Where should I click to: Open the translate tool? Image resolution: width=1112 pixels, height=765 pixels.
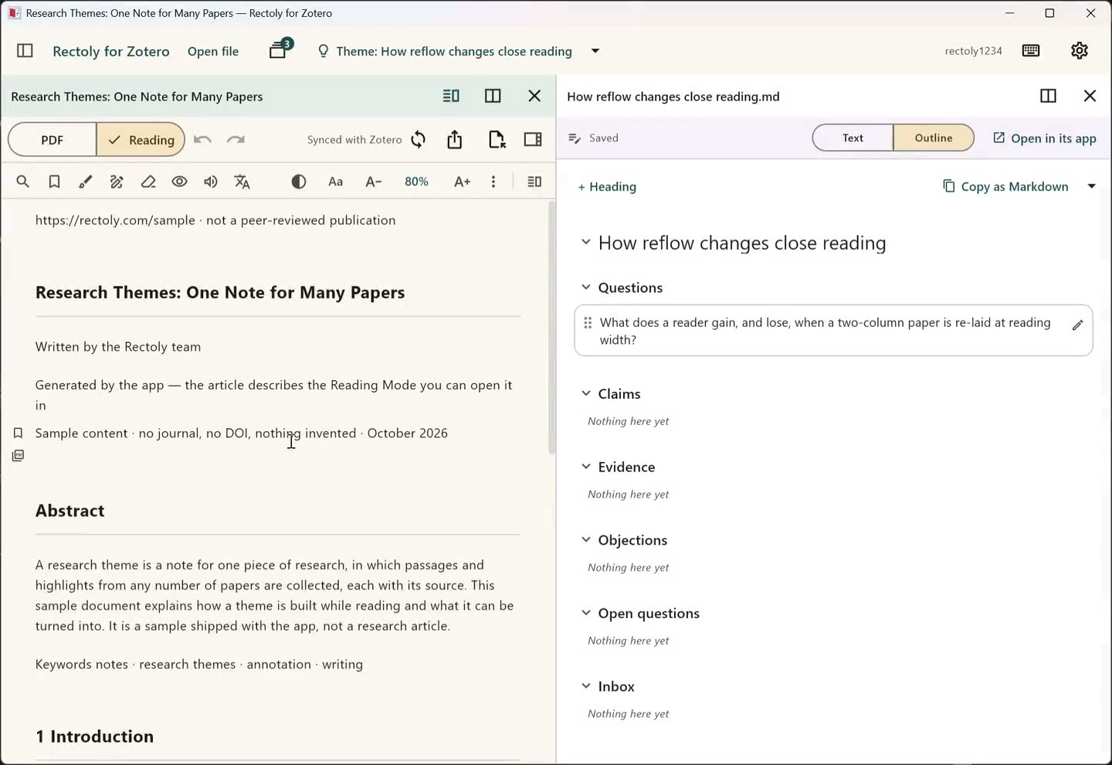pos(242,182)
